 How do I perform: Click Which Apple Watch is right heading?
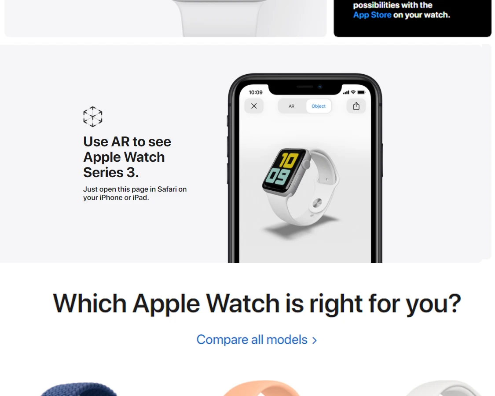(257, 303)
